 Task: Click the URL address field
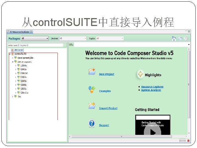(x=131, y=45)
